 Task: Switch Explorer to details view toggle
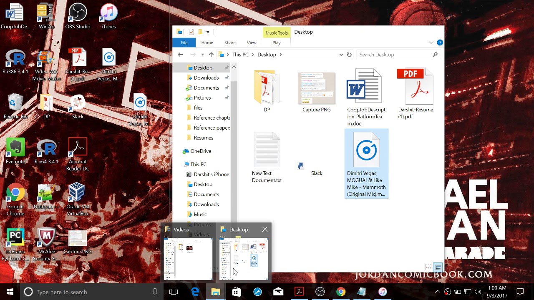coord(428,267)
